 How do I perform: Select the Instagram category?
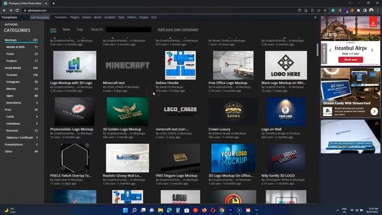pos(21,82)
